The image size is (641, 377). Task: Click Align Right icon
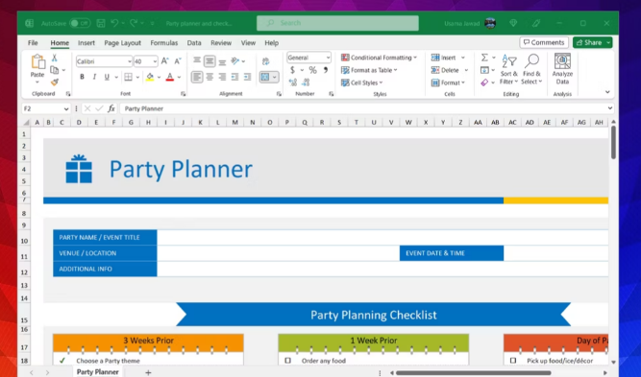pyautogui.click(x=222, y=77)
